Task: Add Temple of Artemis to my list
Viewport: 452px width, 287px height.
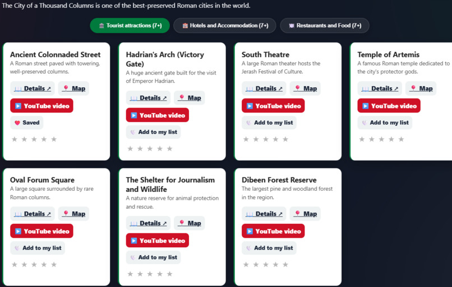Action: pos(385,123)
